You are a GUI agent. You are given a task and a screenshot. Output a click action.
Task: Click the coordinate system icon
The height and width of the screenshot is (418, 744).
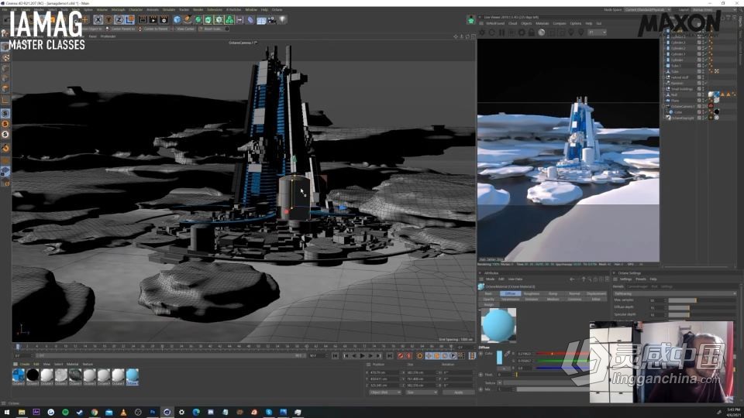129,20
